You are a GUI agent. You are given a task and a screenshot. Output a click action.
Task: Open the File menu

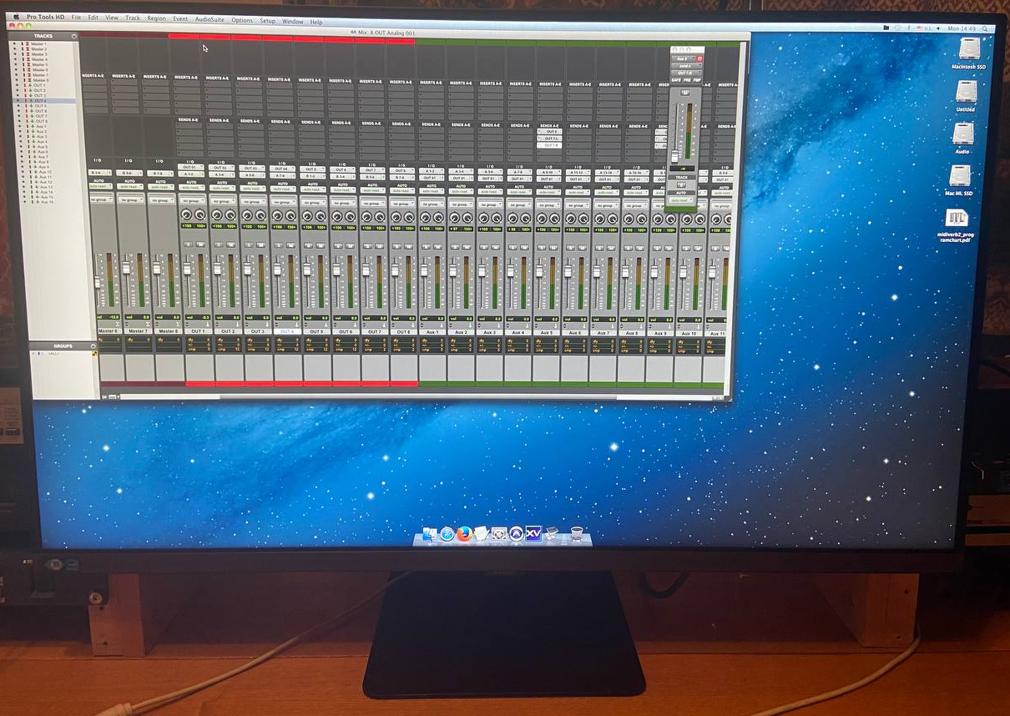tap(76, 18)
